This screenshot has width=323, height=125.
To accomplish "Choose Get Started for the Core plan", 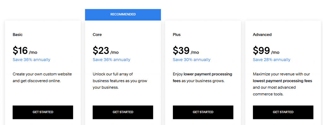I will (x=123, y=112).
